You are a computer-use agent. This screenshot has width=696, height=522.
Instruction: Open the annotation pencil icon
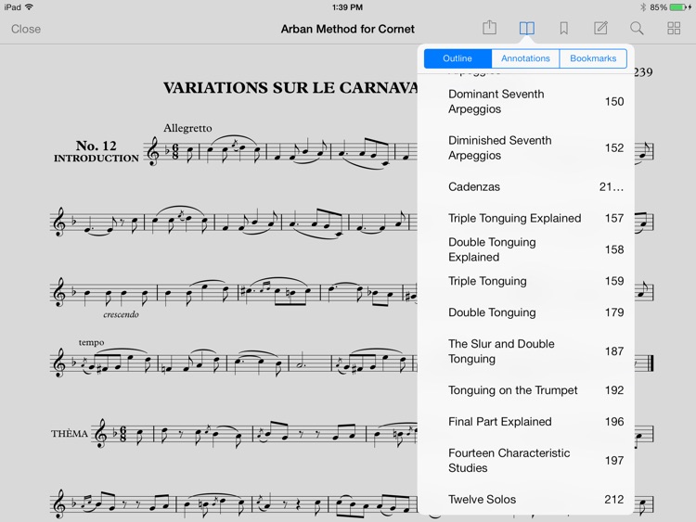tap(600, 28)
